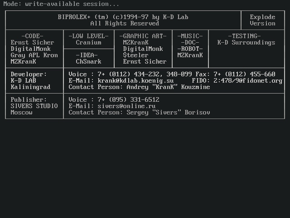290x218 pixels.
Task: Click the 'Version' label under Explode
Action: point(262,23)
